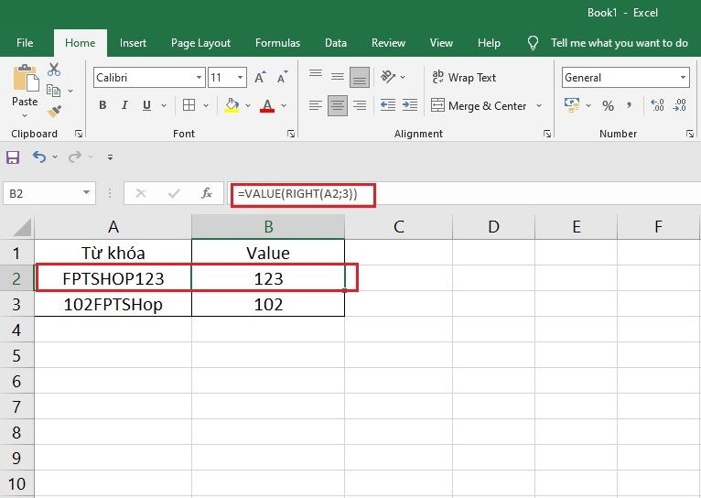
Task: Click the Select All corner triangle
Action: click(x=22, y=227)
